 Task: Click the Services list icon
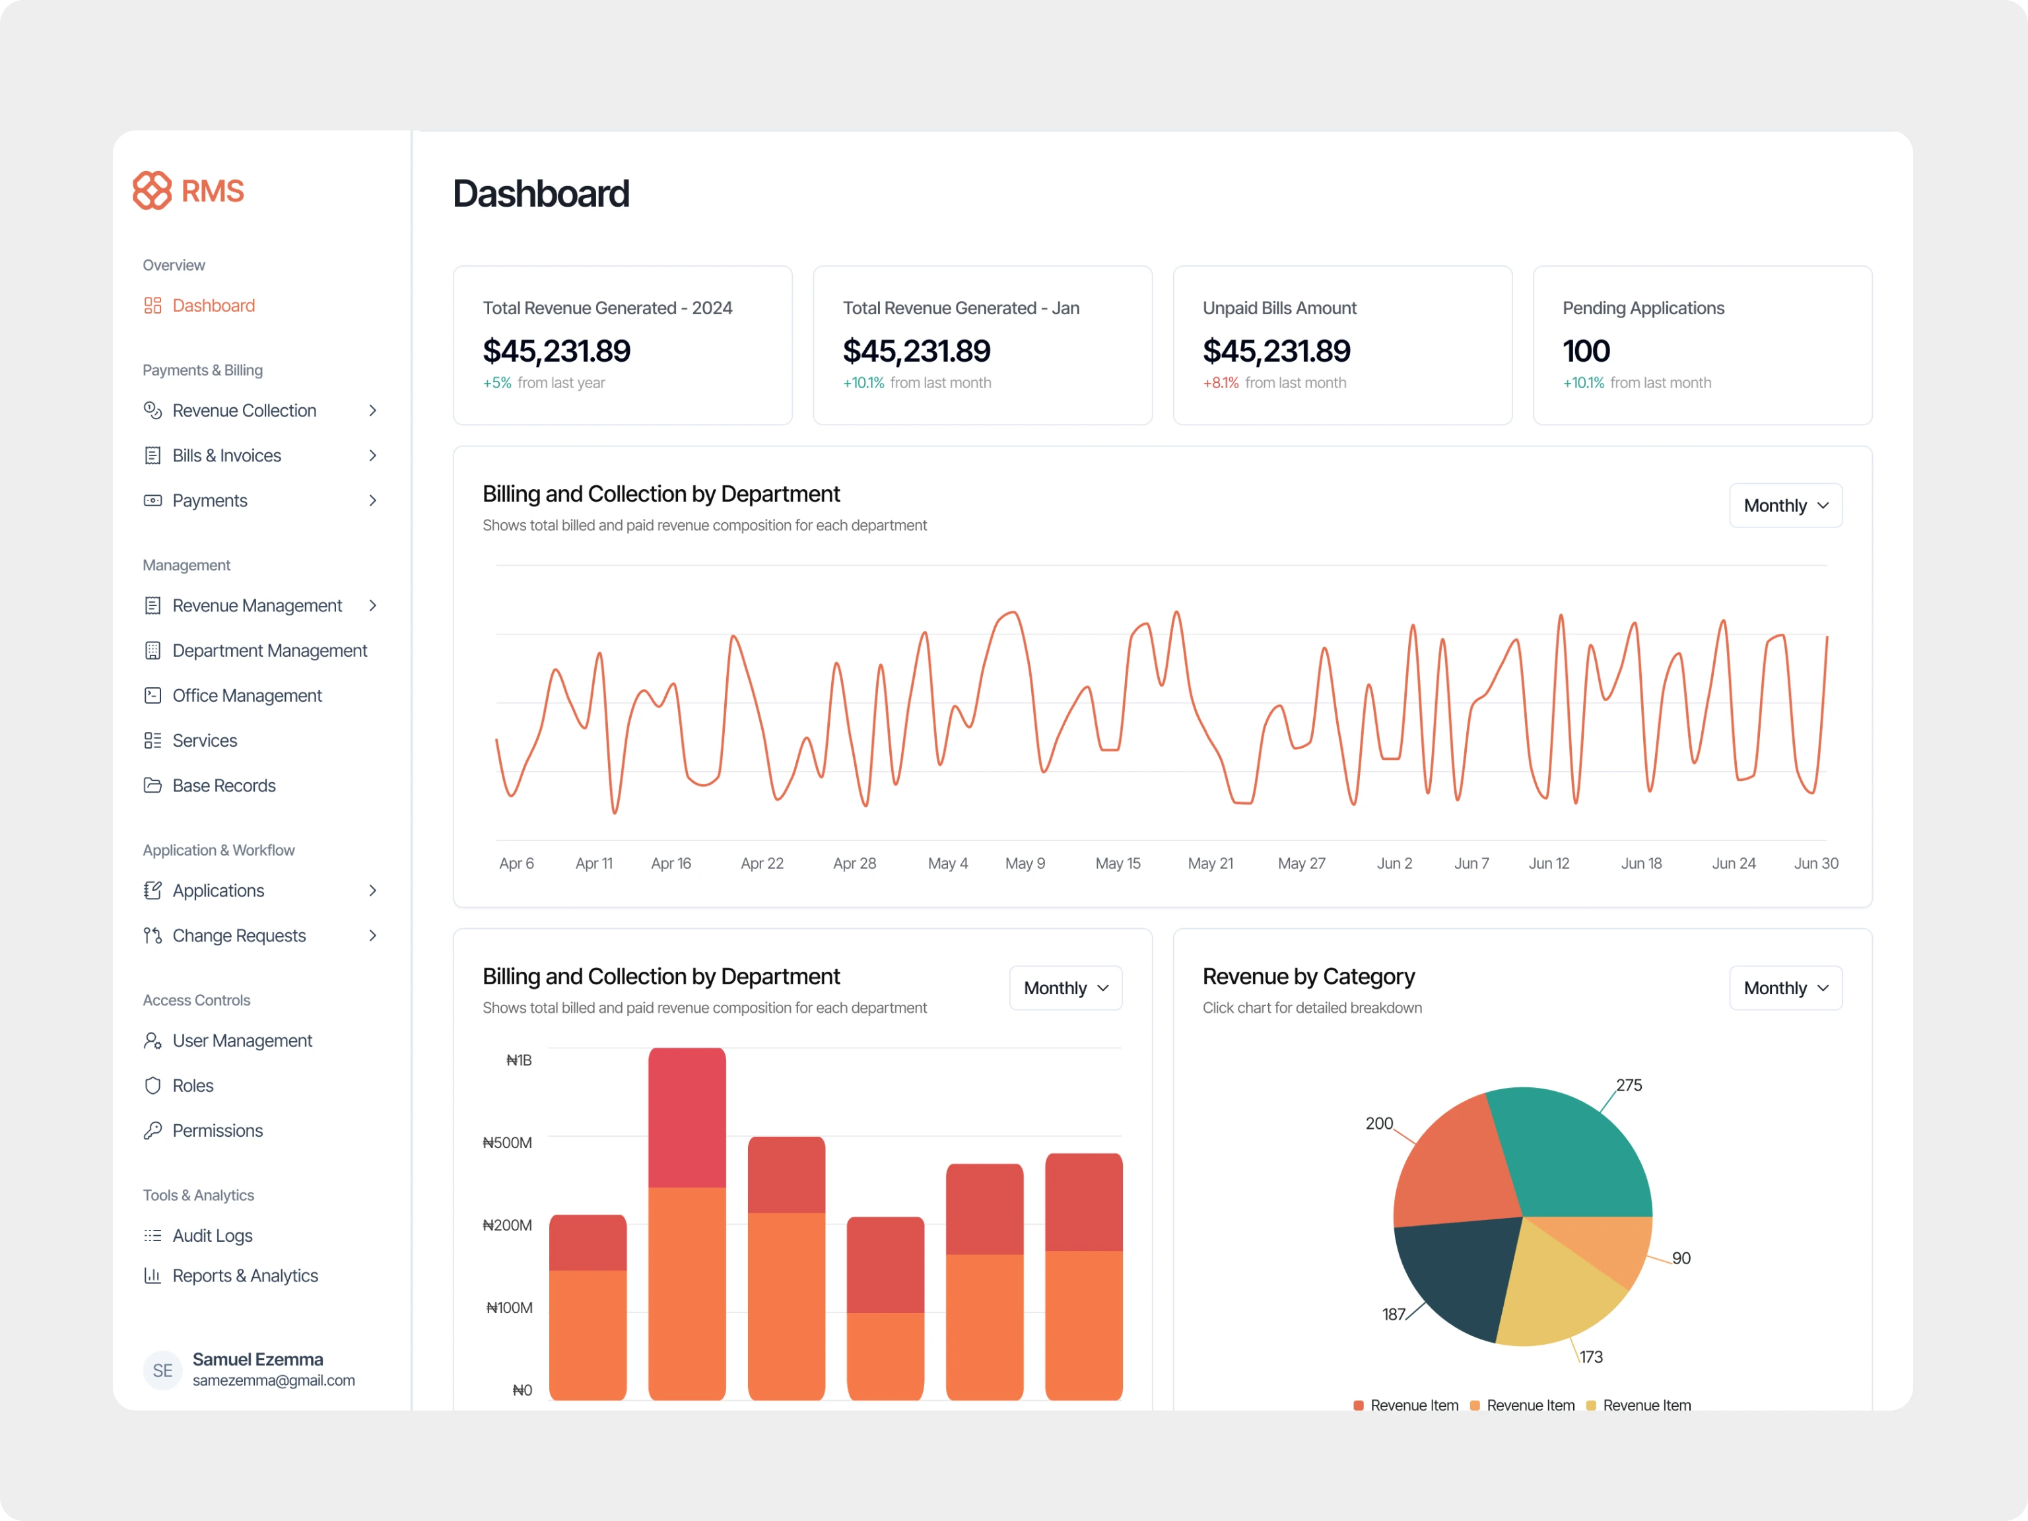tap(152, 740)
